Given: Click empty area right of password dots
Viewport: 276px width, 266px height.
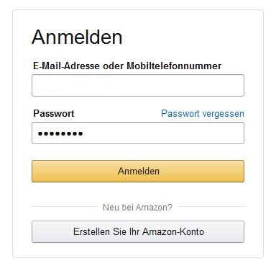Looking at the screenshot, I should [x=163, y=133].
